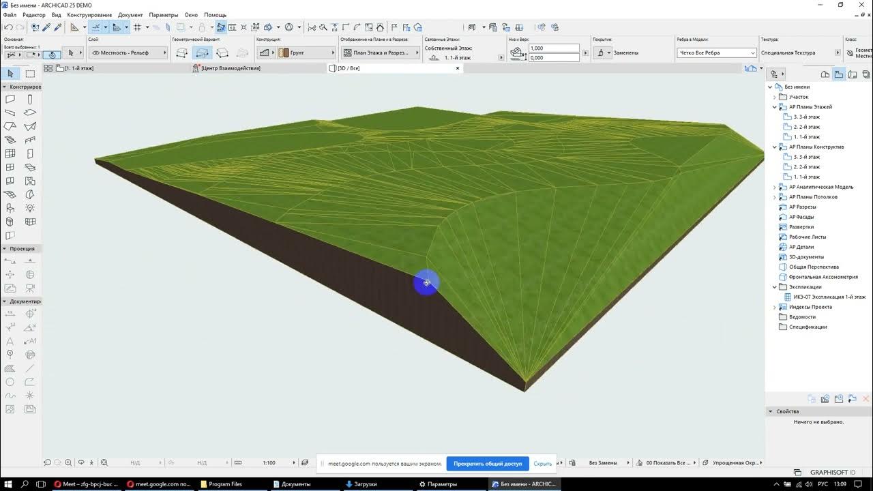Select the Column tool
The image size is (873, 491).
click(x=30, y=100)
